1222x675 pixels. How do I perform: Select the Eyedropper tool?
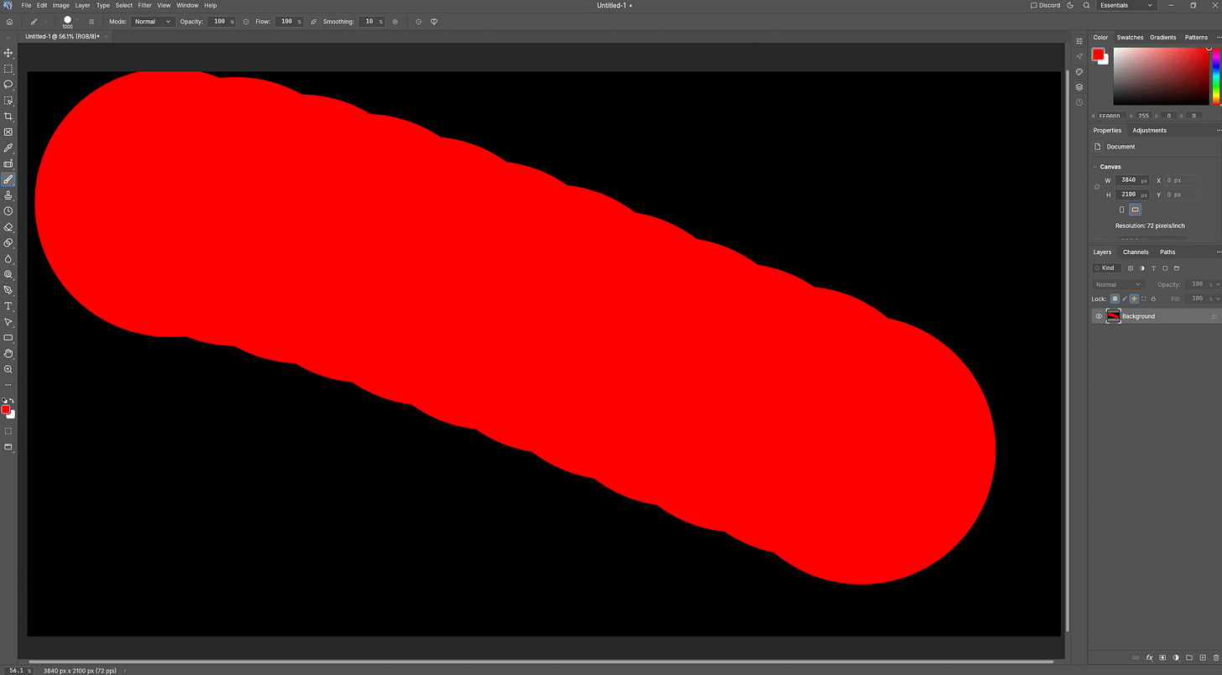(8, 148)
